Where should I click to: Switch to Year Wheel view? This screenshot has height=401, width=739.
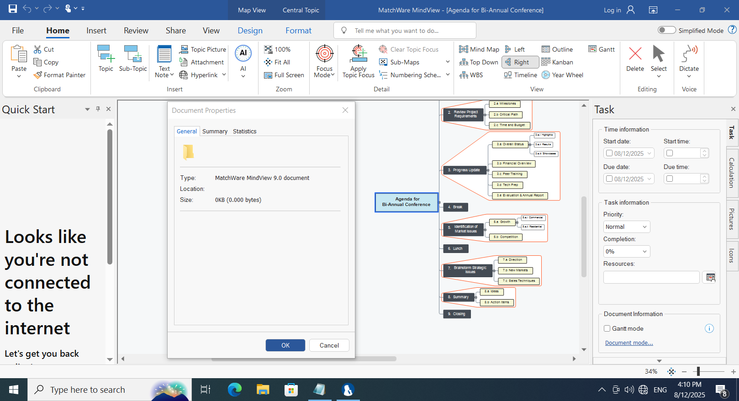[546, 75]
